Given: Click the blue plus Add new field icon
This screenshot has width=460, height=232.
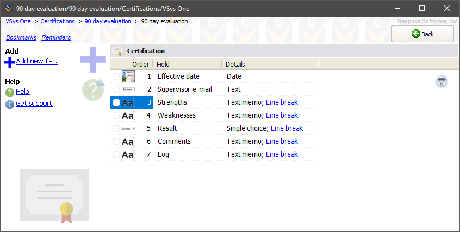Looking at the screenshot, I should (10, 62).
